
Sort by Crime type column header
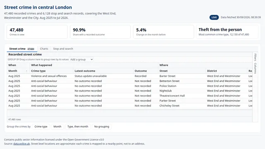(51, 71)
